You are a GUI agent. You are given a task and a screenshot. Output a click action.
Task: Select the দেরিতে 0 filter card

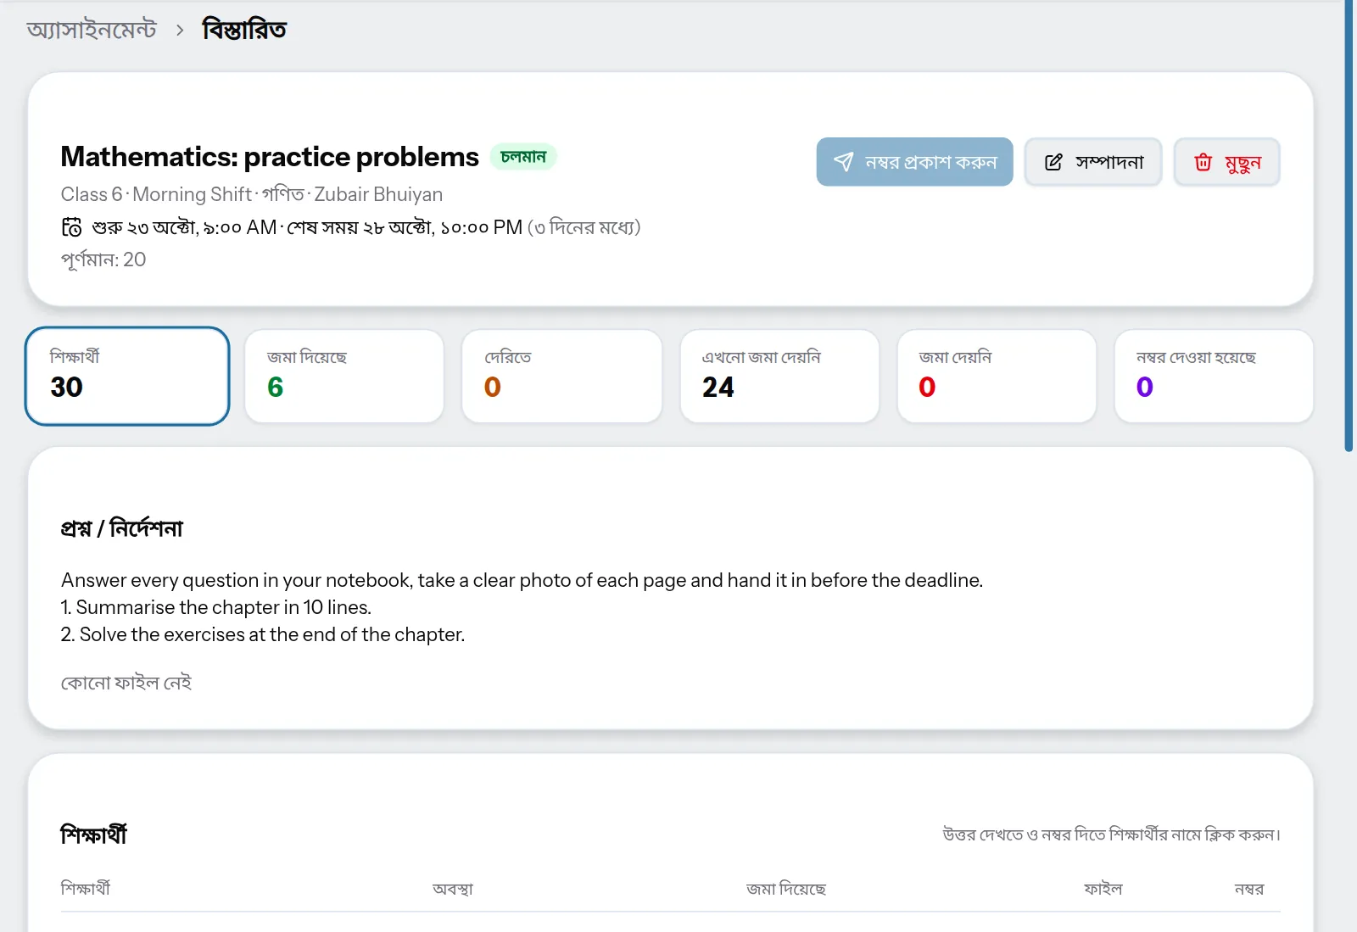point(561,376)
